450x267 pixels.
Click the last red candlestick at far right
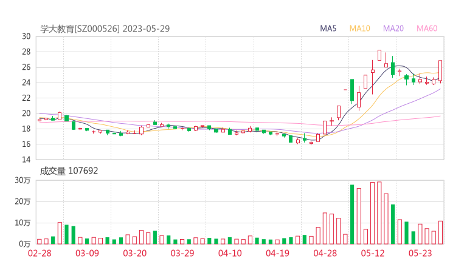(x=440, y=71)
